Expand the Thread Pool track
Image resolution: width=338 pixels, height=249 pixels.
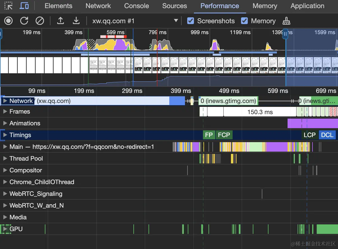(x=5, y=158)
